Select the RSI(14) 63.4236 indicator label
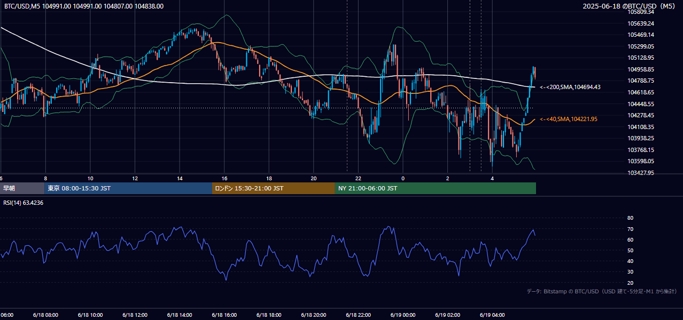The image size is (683, 320). tap(24, 203)
